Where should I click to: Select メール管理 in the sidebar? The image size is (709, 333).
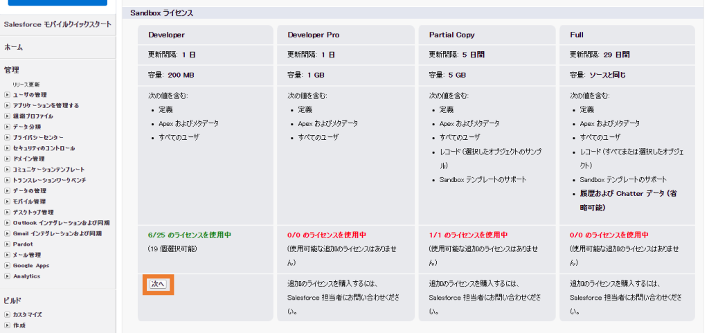point(27,255)
